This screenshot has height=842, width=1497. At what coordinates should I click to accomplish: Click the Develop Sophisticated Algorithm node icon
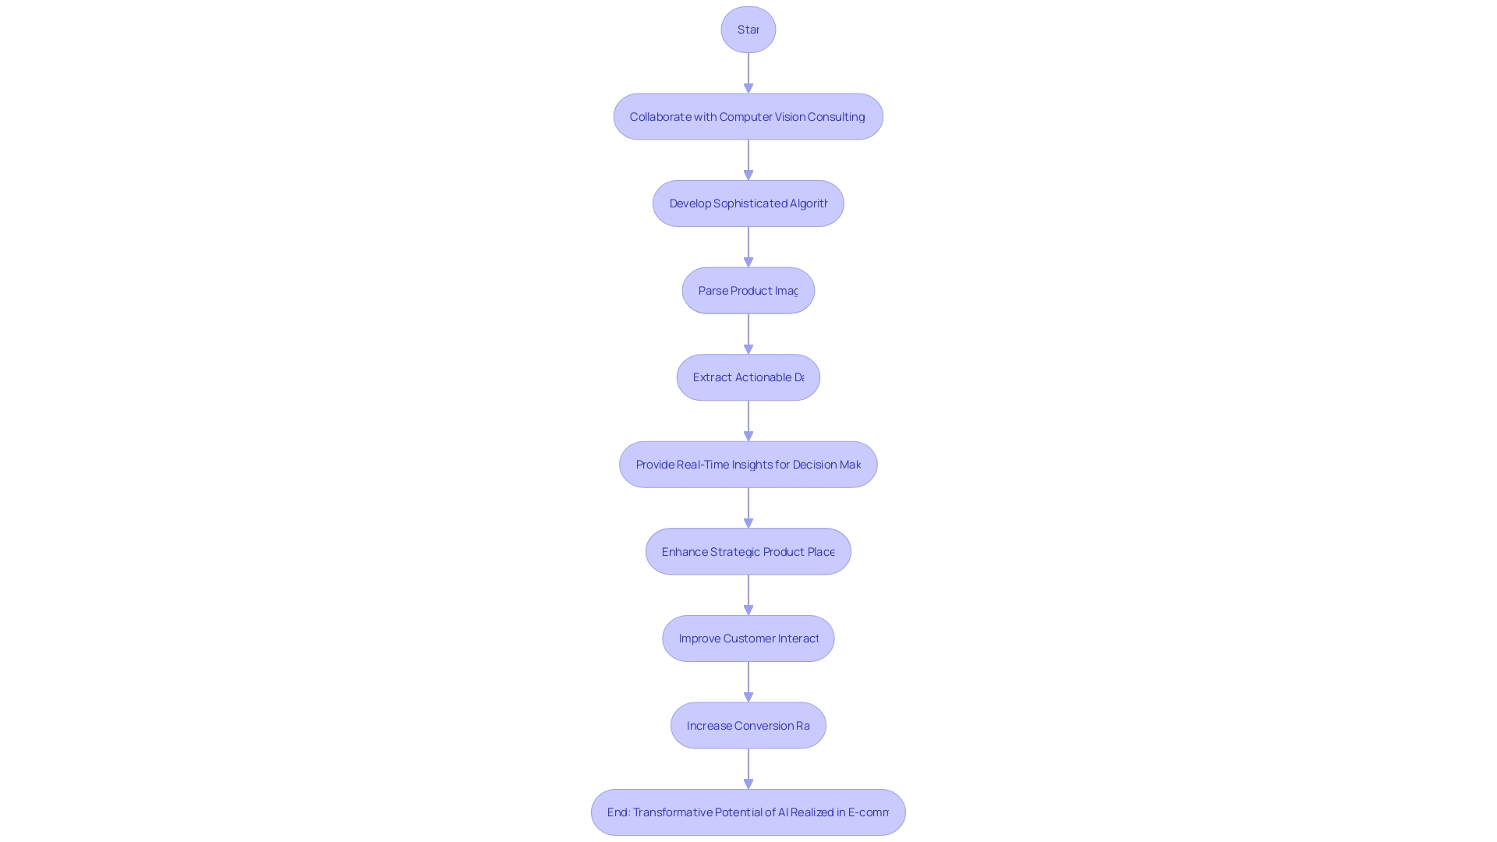[x=748, y=203]
